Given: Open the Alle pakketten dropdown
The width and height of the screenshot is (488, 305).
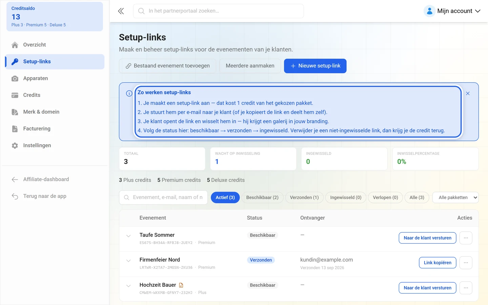Looking at the screenshot, I should 455,198.
